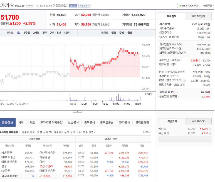Select the 1년 line chart range
The height and width of the screenshot is (182, 215).
click(x=45, y=33)
